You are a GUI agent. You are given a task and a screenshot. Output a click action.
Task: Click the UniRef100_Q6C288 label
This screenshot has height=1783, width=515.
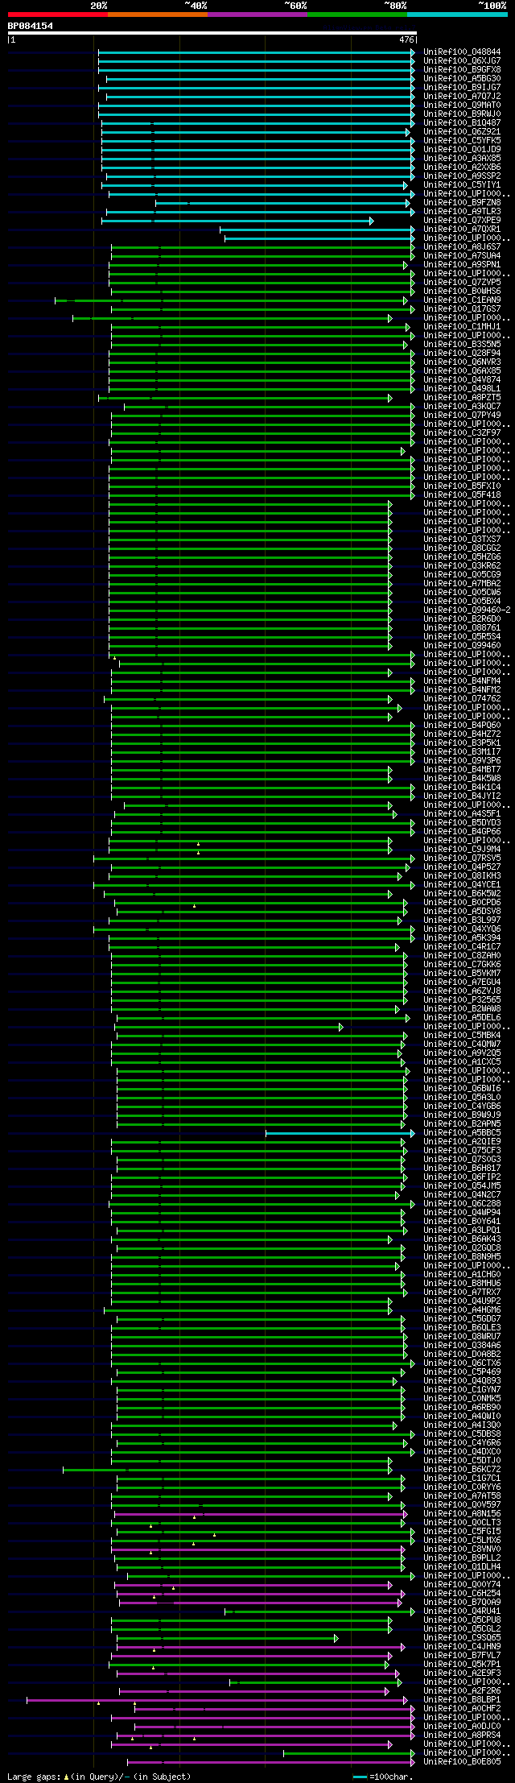point(462,1204)
